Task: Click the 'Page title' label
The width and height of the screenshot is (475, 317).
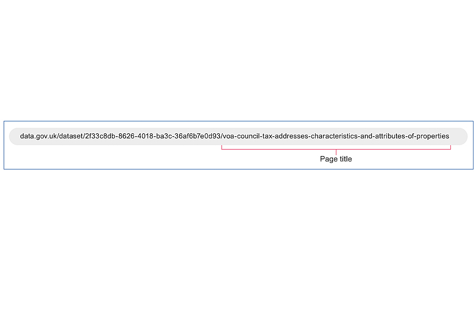Action: point(336,159)
